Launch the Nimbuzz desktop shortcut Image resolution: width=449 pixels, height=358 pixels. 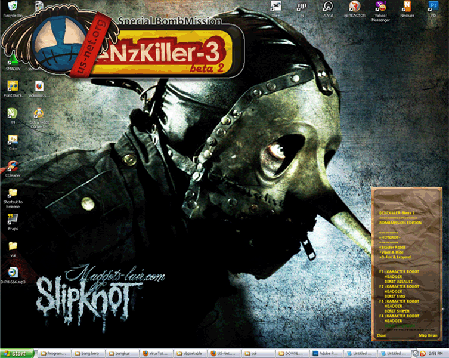click(x=407, y=8)
